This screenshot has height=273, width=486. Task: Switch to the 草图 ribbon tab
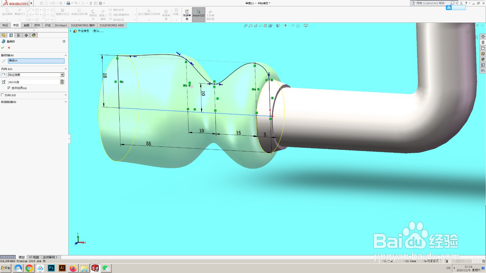click(x=16, y=25)
